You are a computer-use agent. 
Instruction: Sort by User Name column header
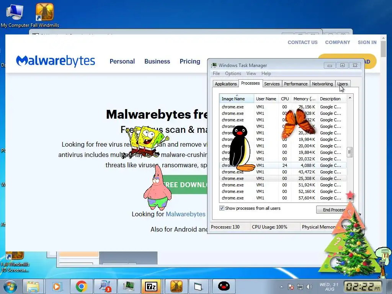(x=266, y=98)
